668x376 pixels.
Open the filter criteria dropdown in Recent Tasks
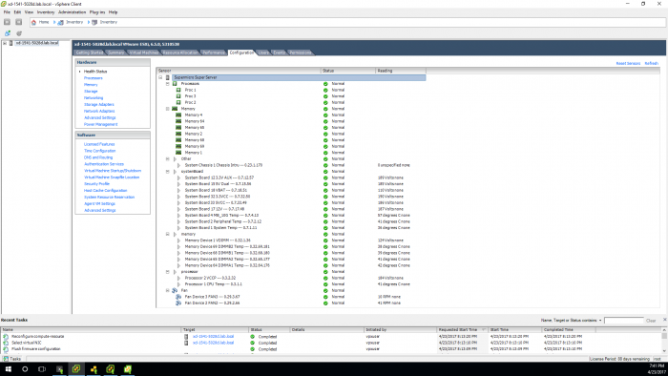click(x=600, y=321)
